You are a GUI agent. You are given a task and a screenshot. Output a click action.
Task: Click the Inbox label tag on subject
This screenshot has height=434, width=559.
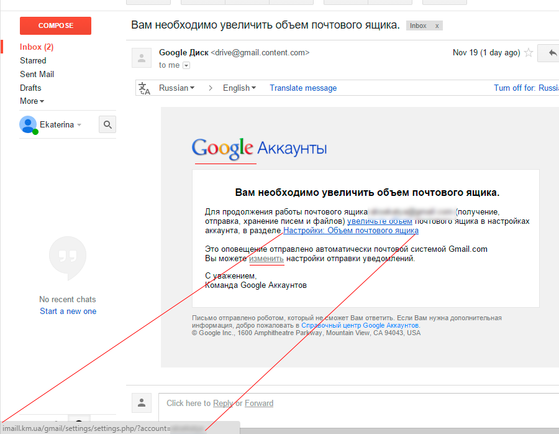pyautogui.click(x=418, y=25)
